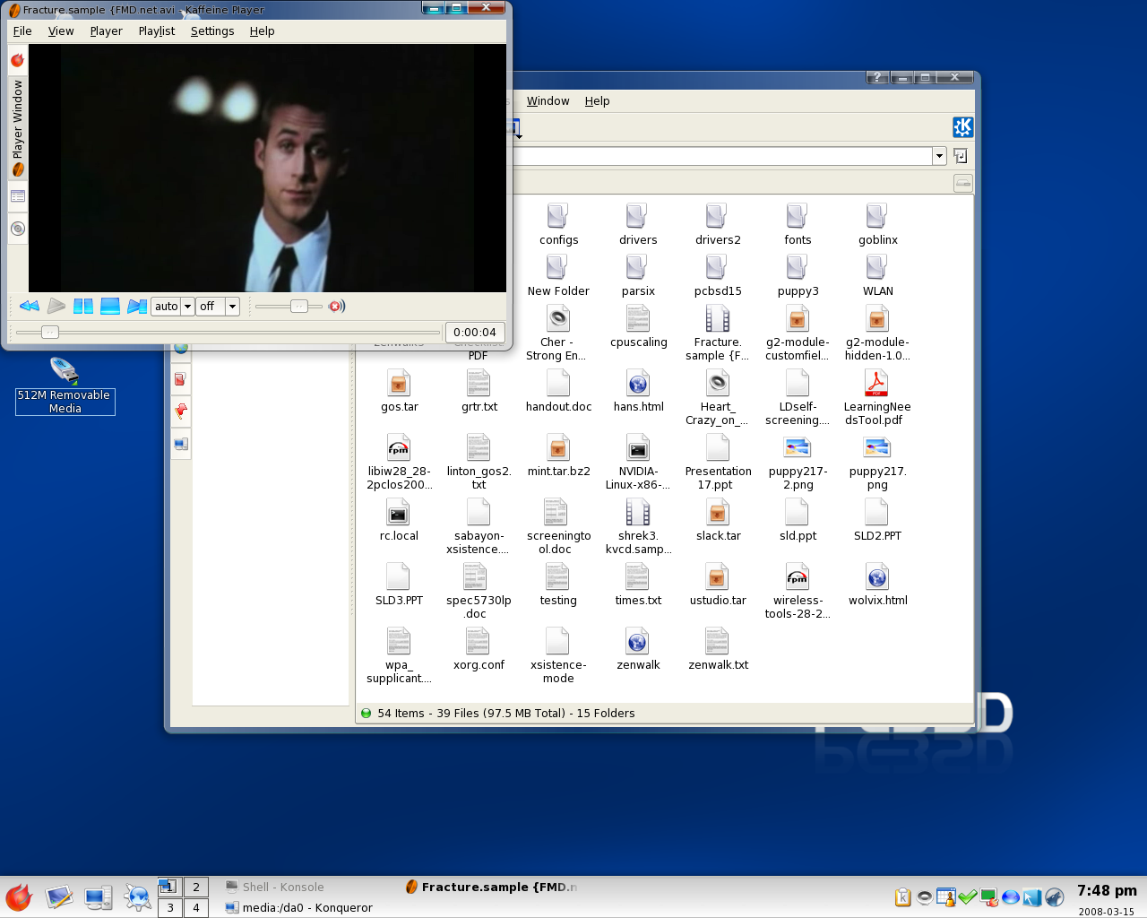
Task: Select the wireless-tools-28-2 rpm package
Action: (x=798, y=591)
